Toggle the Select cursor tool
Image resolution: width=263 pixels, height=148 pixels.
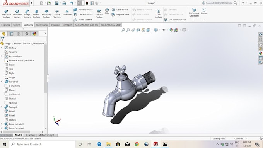click(x=79, y=3)
